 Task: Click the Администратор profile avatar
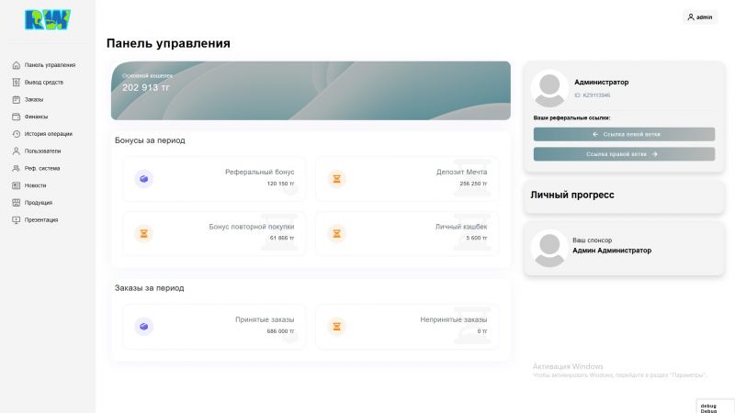click(x=548, y=88)
